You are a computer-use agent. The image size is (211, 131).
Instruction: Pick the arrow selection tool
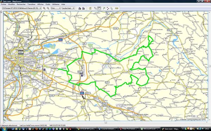coord(111,8)
